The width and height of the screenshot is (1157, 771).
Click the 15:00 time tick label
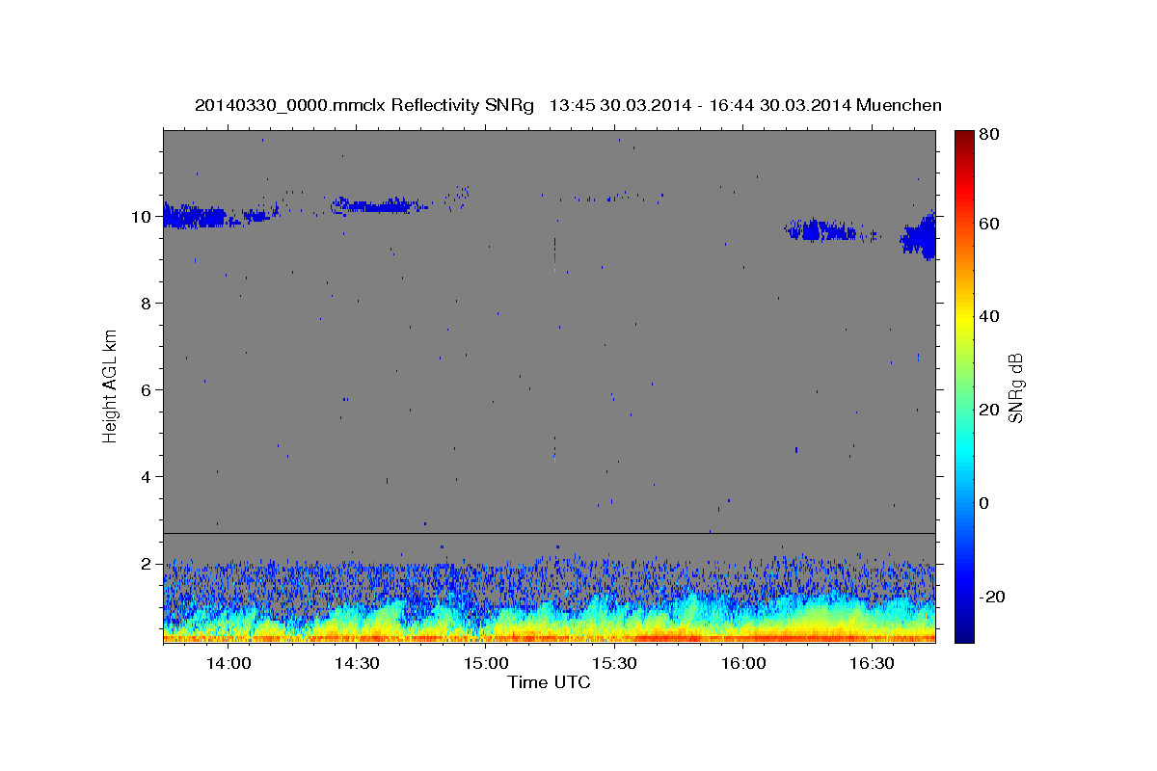pyautogui.click(x=486, y=664)
